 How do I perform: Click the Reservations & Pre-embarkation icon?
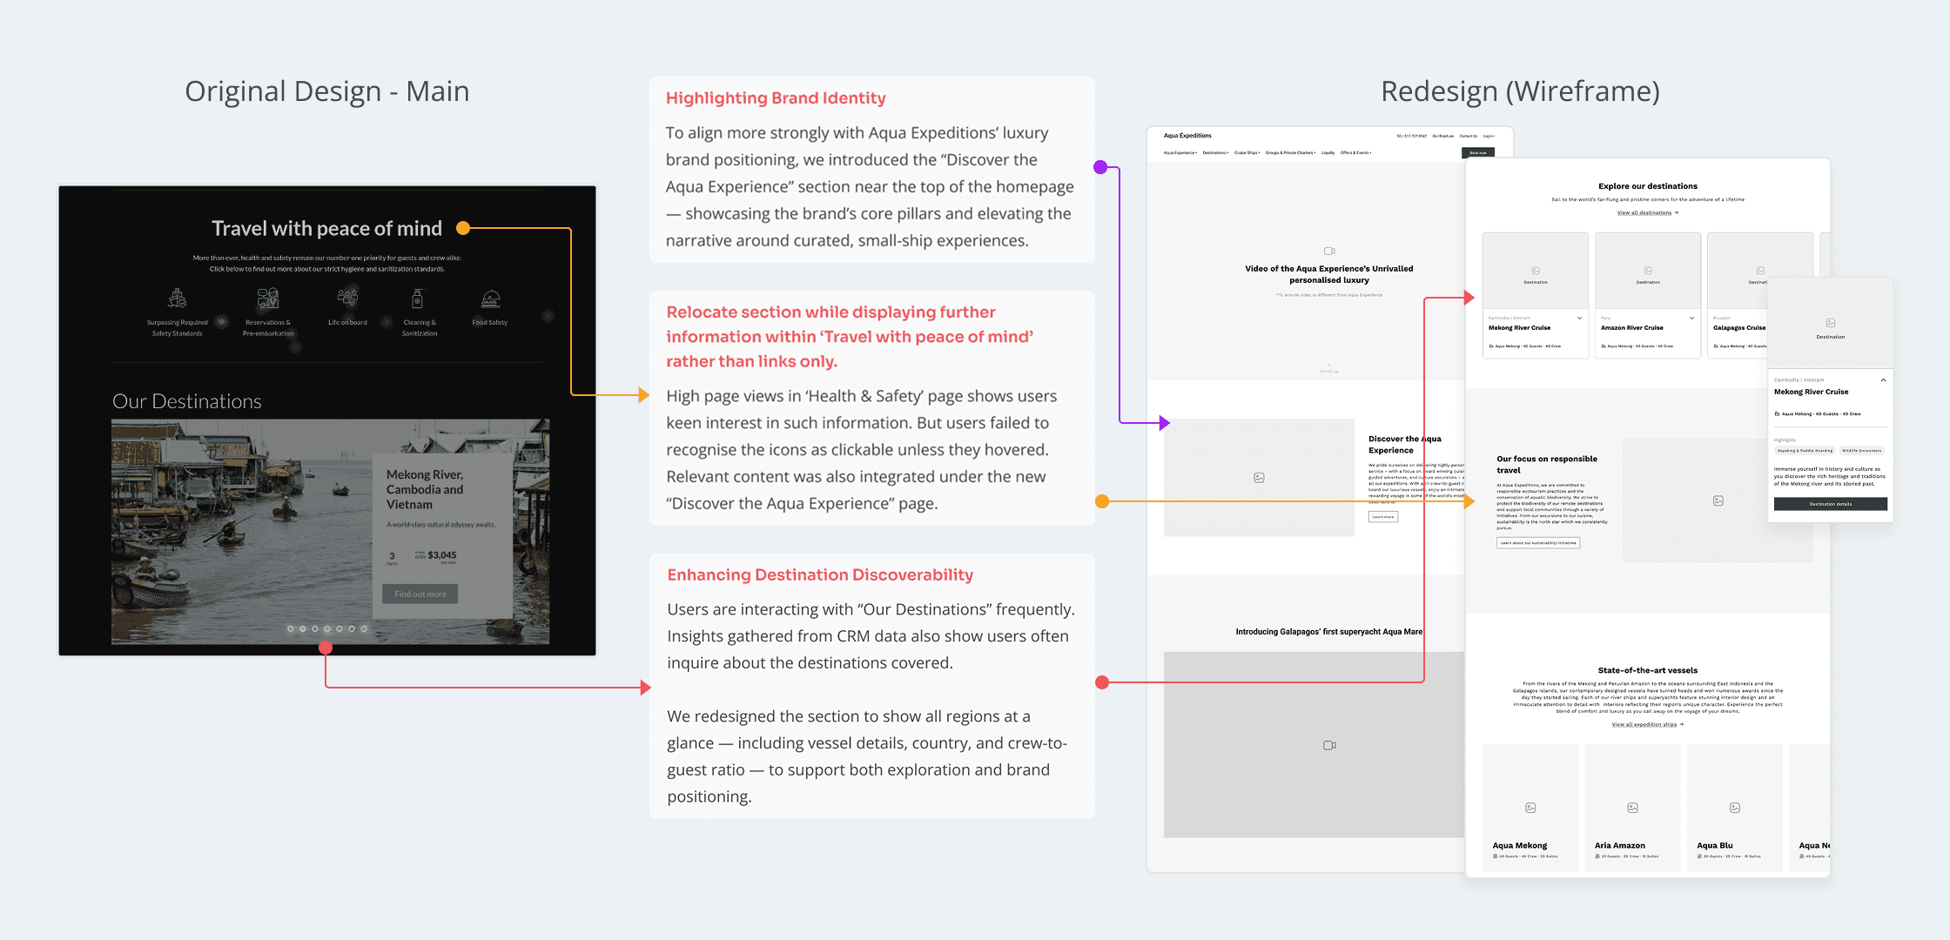(268, 299)
